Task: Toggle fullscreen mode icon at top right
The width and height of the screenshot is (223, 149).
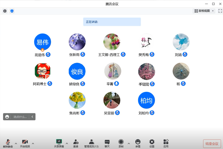Action: pyautogui.click(x=220, y=11)
